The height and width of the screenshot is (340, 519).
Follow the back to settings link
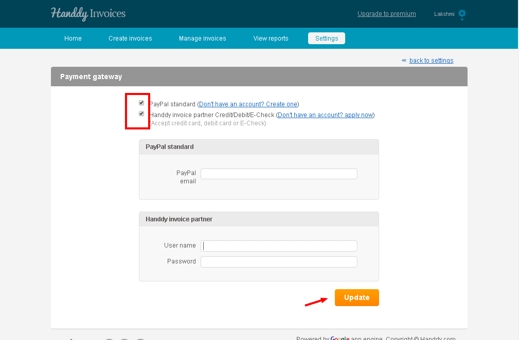[431, 61]
